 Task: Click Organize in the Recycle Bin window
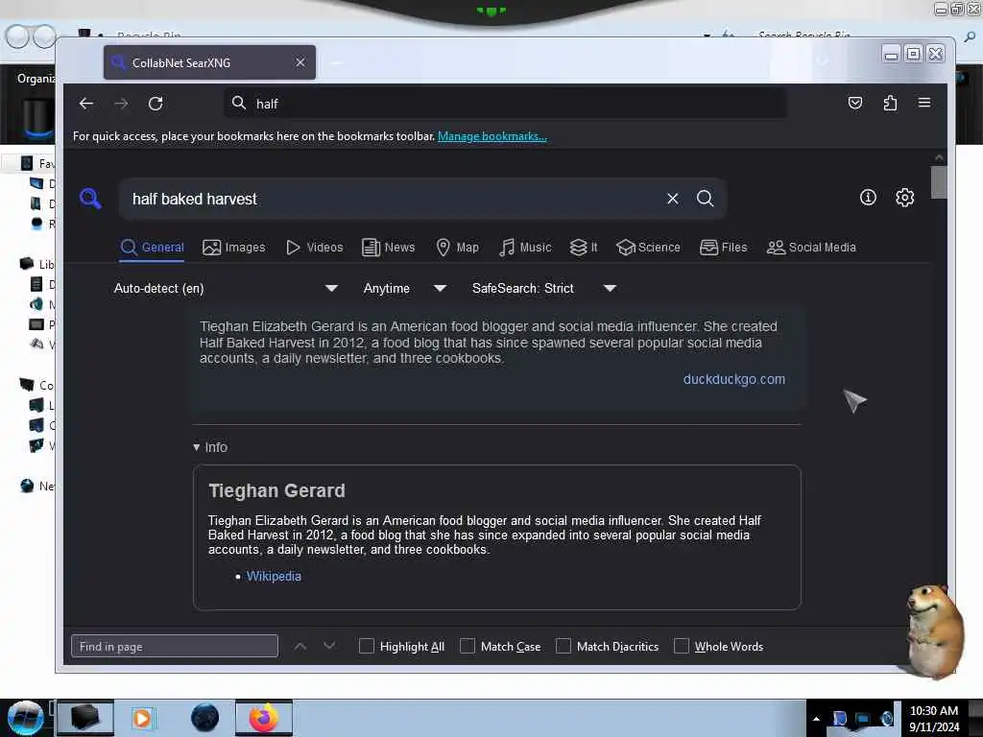click(36, 79)
